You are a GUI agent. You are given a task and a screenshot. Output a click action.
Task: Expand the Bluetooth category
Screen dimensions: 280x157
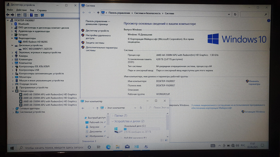tap(12, 24)
